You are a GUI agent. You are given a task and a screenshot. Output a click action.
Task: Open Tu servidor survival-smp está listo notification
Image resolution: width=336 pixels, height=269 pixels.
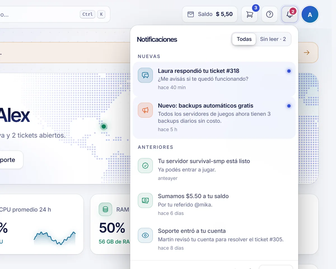tap(214, 170)
